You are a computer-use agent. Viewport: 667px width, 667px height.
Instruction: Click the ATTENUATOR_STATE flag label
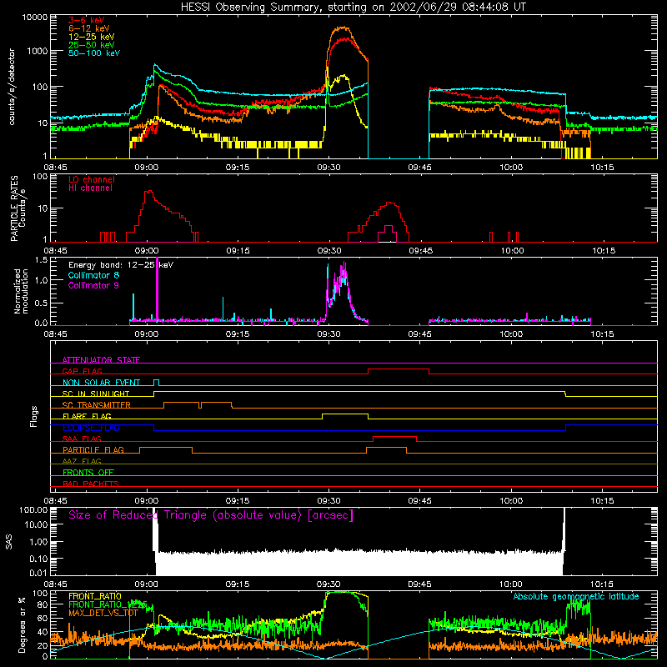pos(101,360)
